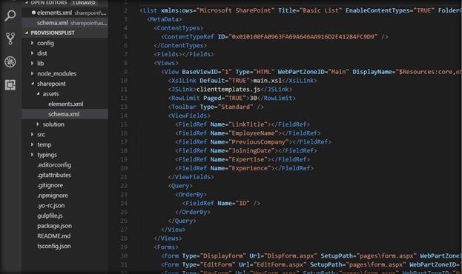The height and width of the screenshot is (274, 462).
Task: Place cursor on JSLink clienttemplates.js text
Action: [x=228, y=89]
